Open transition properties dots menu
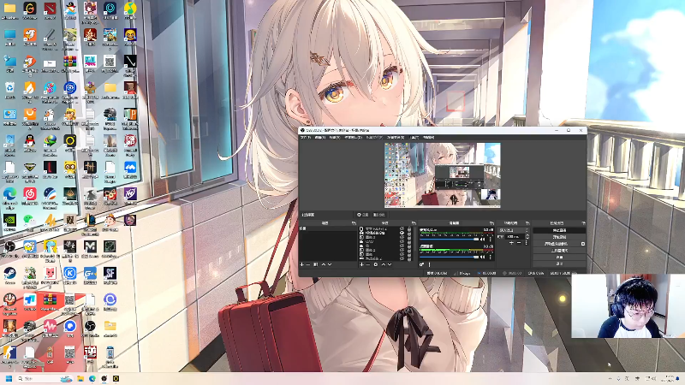This screenshot has height=385, width=685. coord(527,243)
